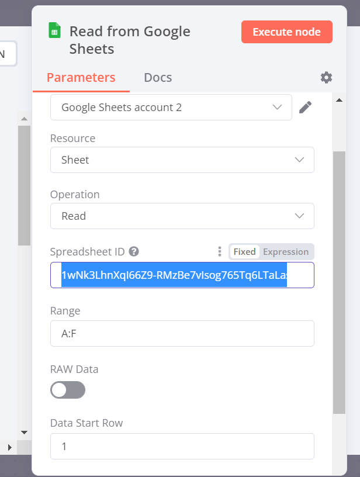360x477 pixels.
Task: Open the Google Sheets account 2 dropdown
Action: click(171, 107)
